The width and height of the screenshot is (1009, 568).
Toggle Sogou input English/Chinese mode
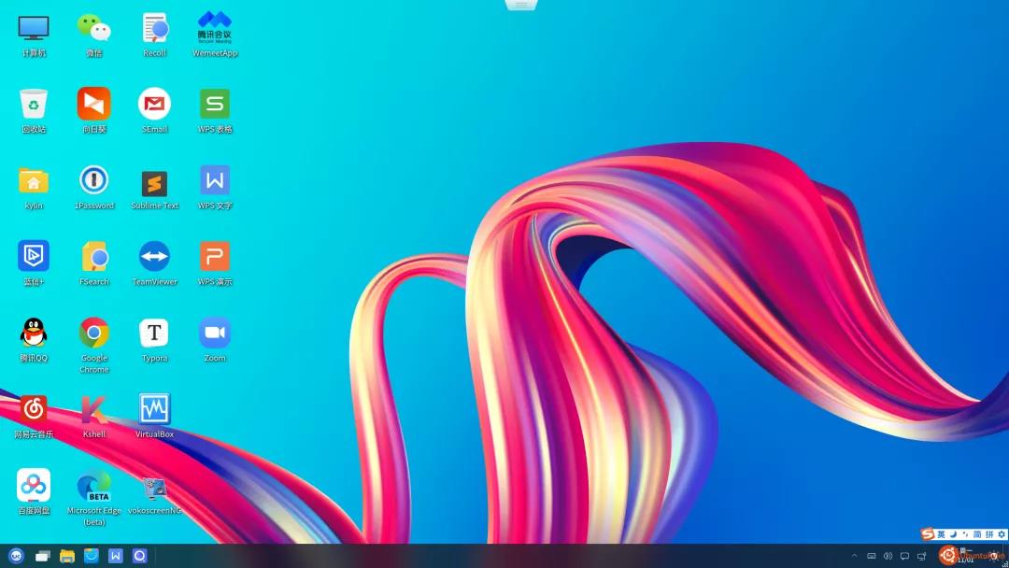(x=942, y=534)
